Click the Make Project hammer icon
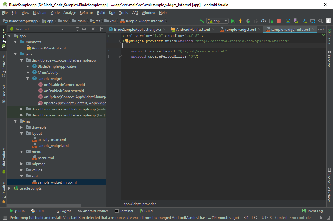The height and width of the screenshot is (221, 333). [x=202, y=21]
